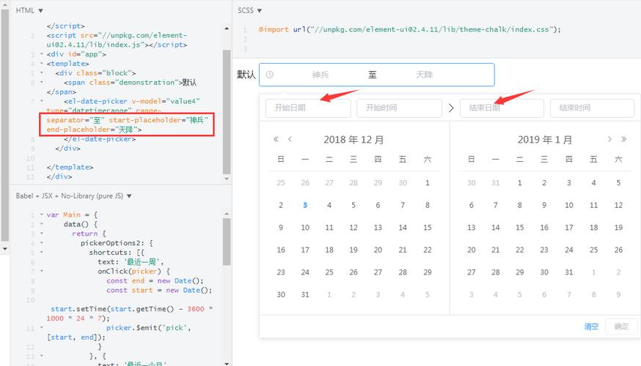This screenshot has width=641, height=366.
Task: Click the 确定 button
Action: tap(620, 326)
